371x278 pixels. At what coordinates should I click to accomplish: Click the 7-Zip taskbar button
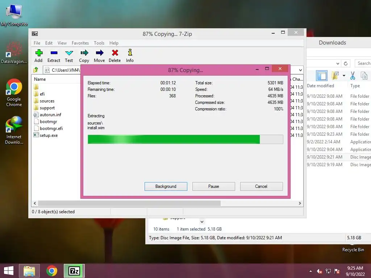click(x=74, y=271)
